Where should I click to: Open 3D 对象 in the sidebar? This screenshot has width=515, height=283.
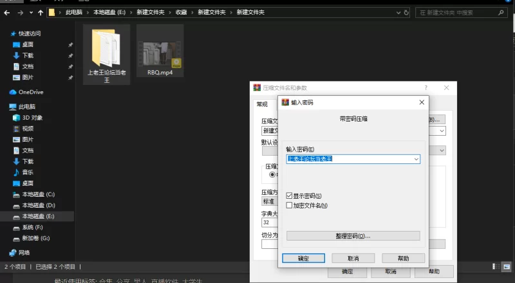tap(32, 118)
